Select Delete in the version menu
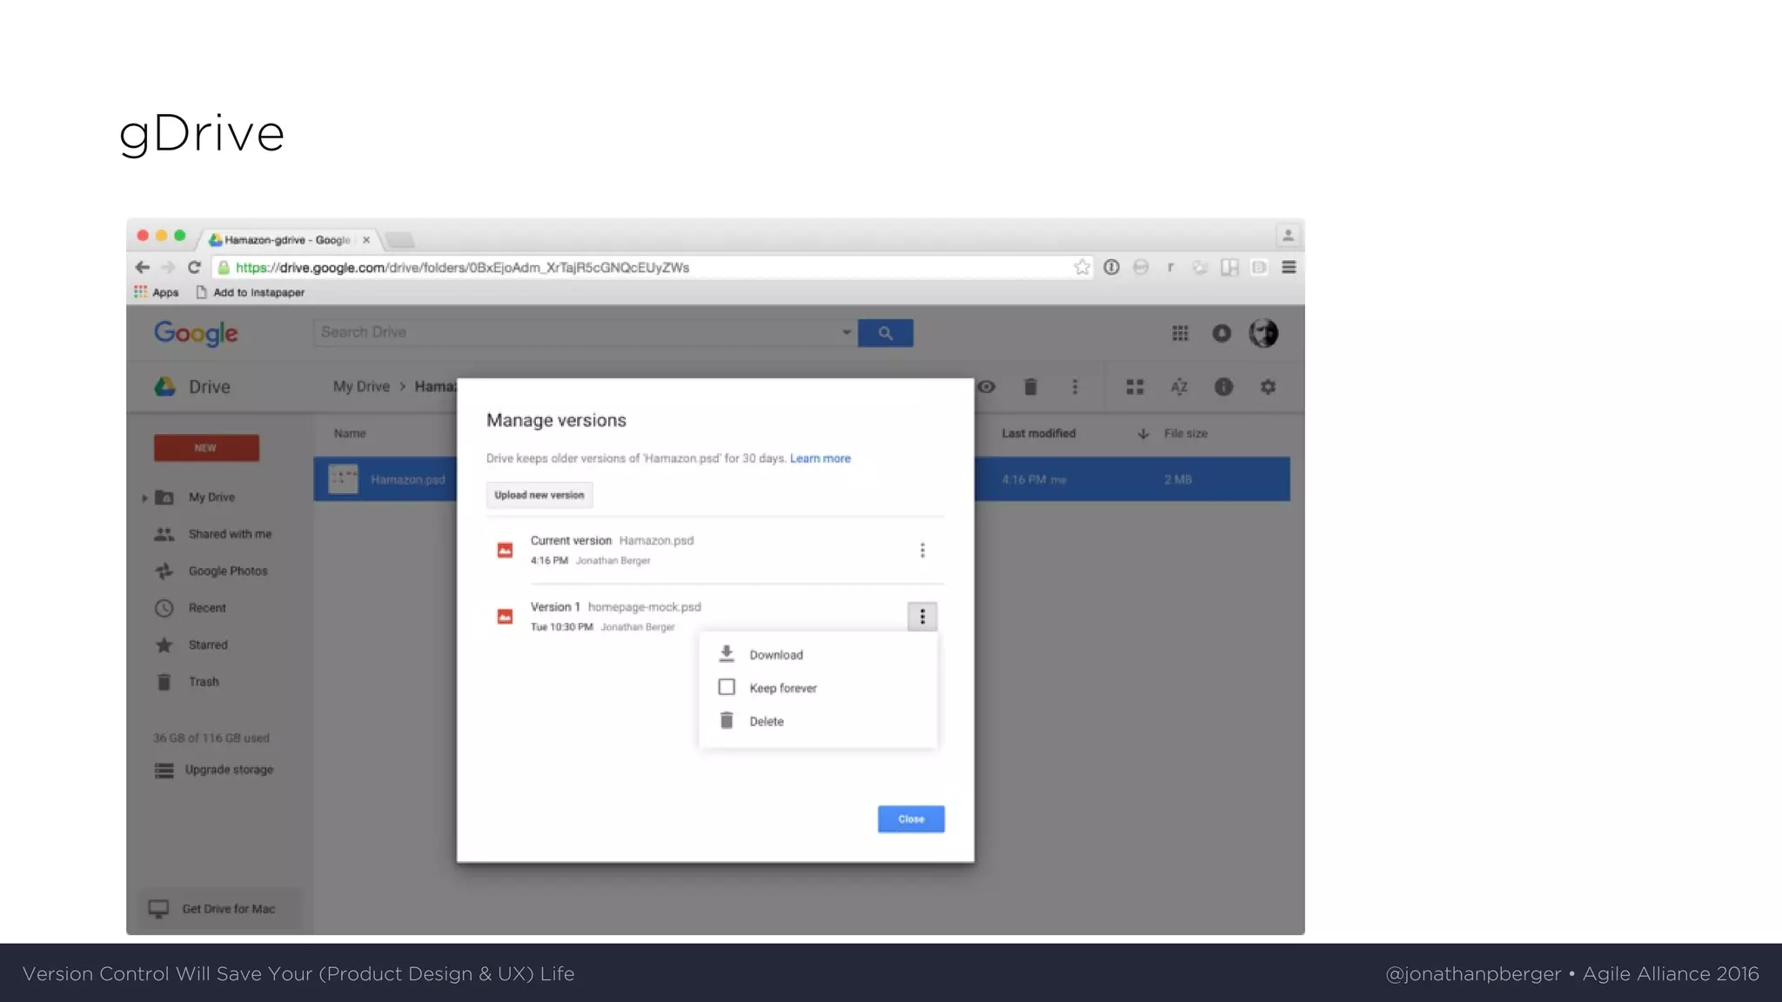Screen dimensions: 1782x1002 pyautogui.click(x=767, y=721)
